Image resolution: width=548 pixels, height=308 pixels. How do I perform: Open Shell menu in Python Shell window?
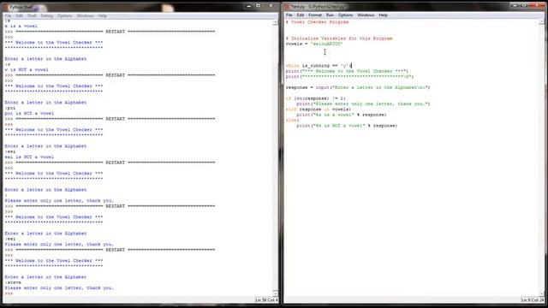pos(32,15)
